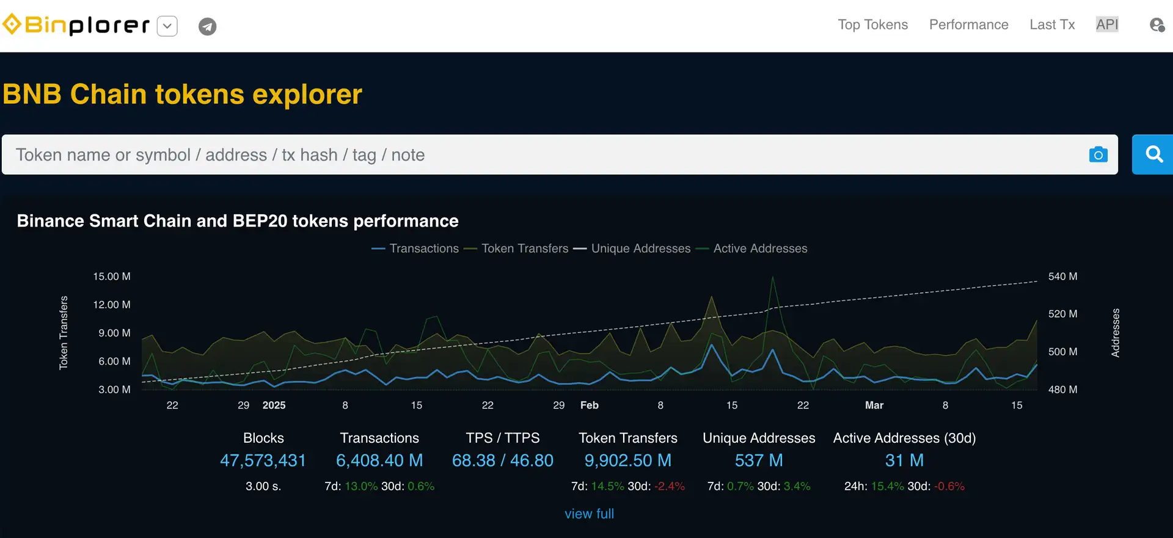Expand the chain selector dropdown beside logo
This screenshot has width=1173, height=538.
[167, 26]
